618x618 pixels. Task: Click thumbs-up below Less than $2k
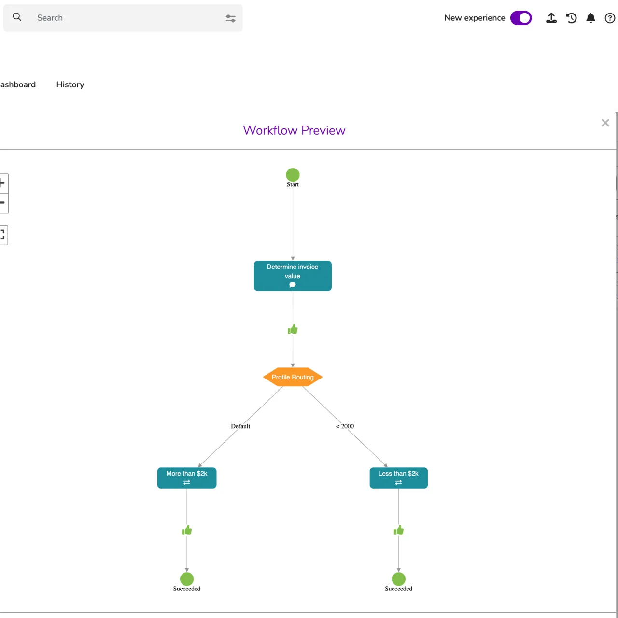click(399, 530)
